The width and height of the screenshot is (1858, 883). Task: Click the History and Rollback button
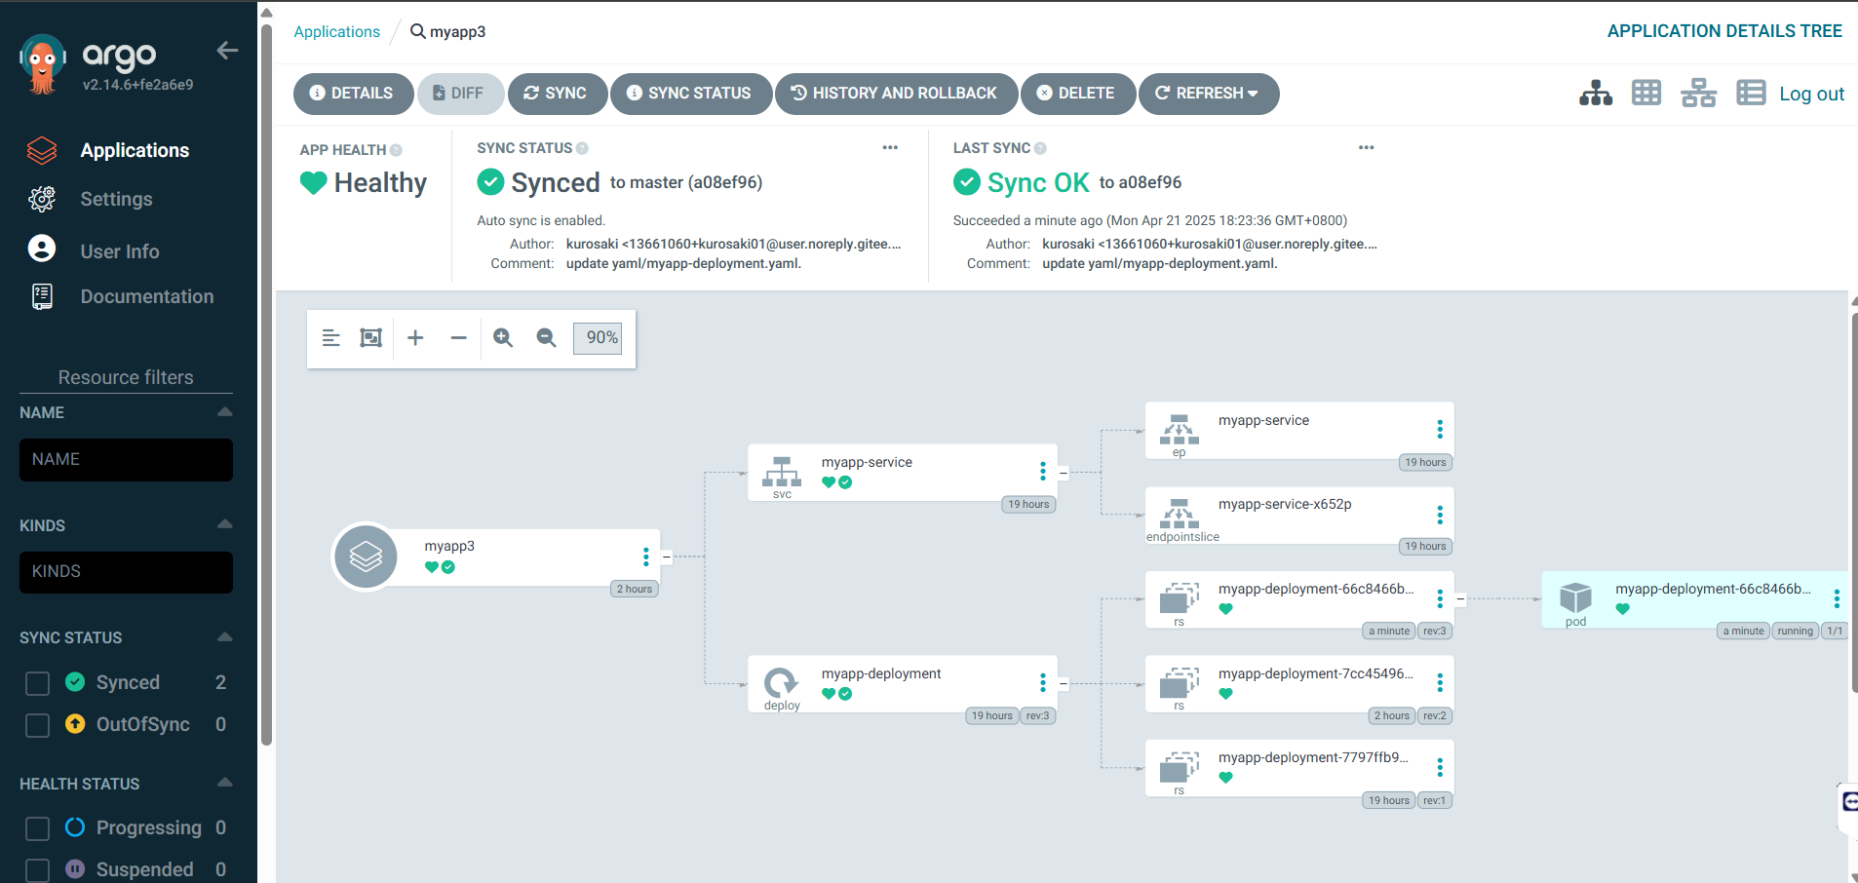(895, 94)
